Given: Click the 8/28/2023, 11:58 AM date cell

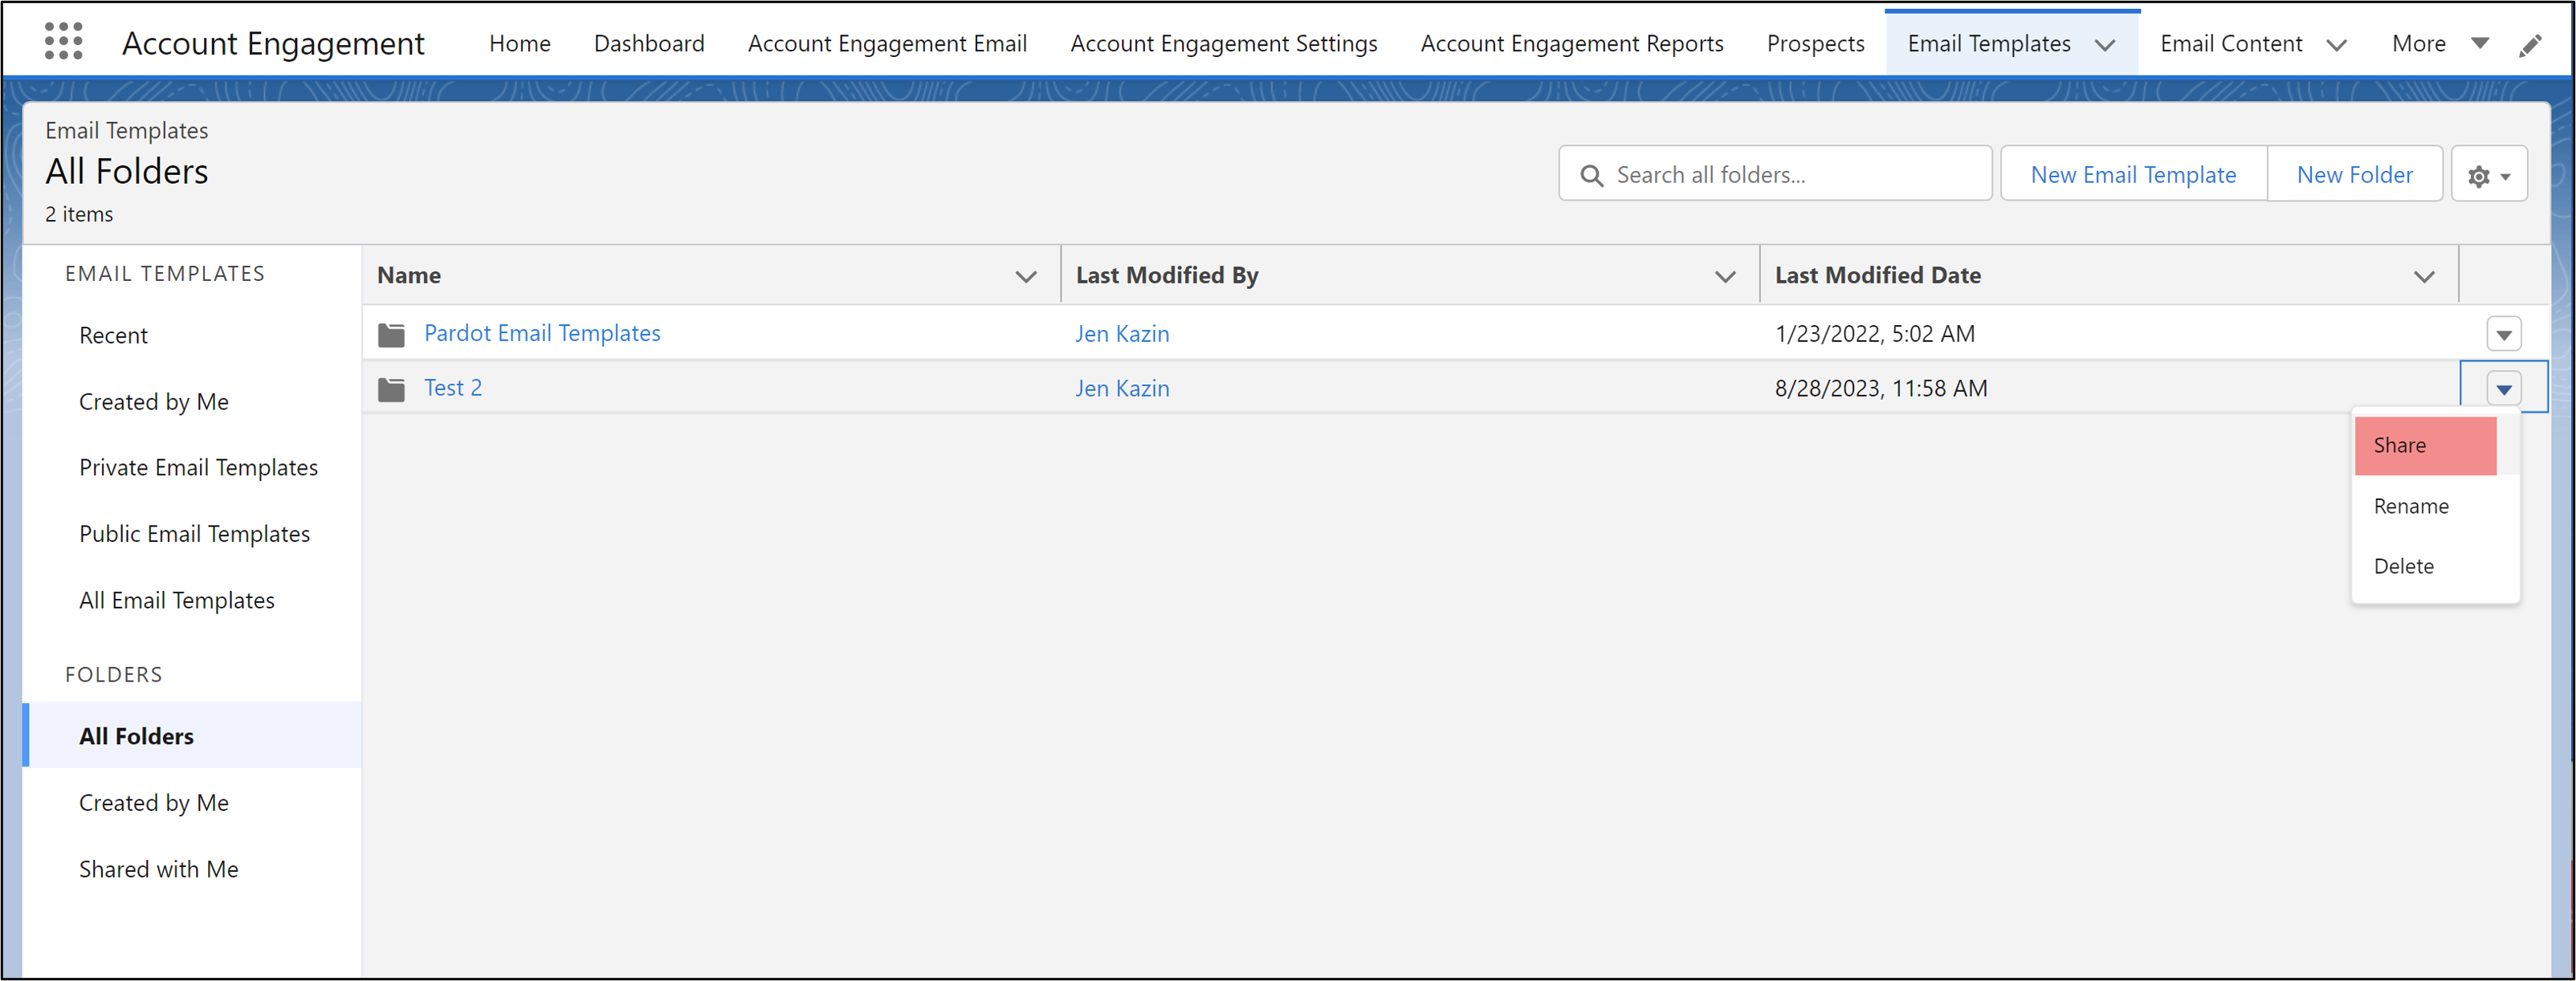Looking at the screenshot, I should coord(1880,389).
